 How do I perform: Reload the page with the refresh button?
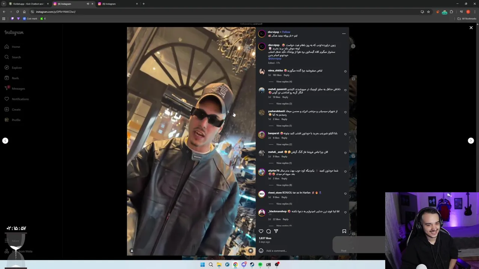18,12
